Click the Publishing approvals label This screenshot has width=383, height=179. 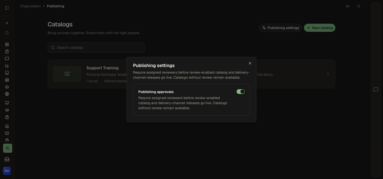[156, 92]
